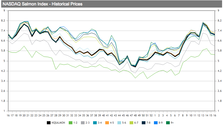Viewport: 223px width, 127px height.
Task: Toggle the 1-2 series legend label
Action: click(x=75, y=123)
